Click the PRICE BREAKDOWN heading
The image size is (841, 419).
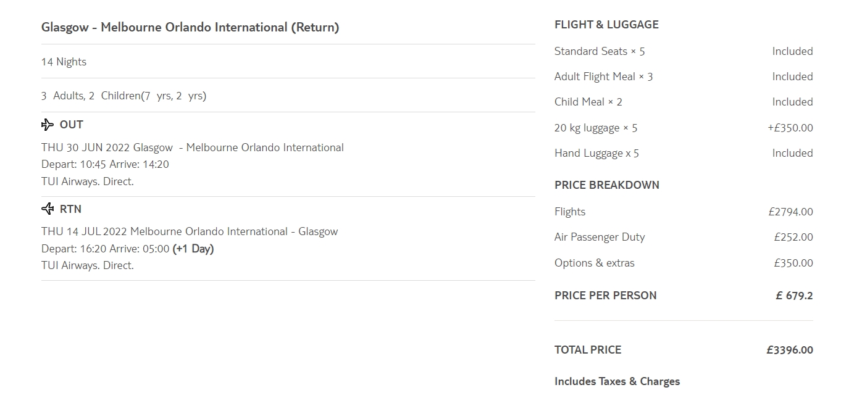pos(606,185)
